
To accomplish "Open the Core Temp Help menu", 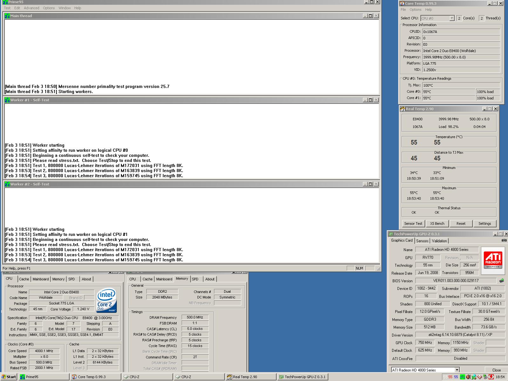I will pos(428,10).
